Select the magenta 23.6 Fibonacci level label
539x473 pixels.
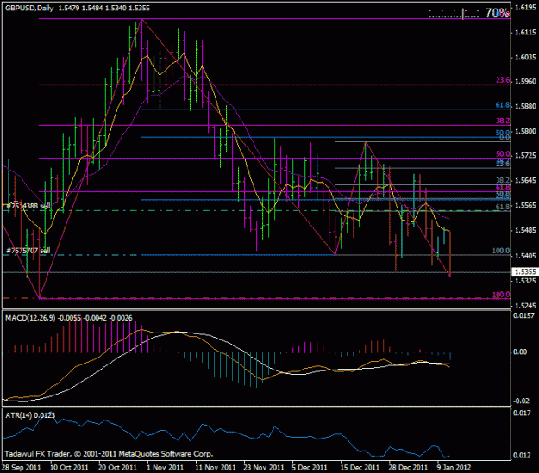point(503,80)
